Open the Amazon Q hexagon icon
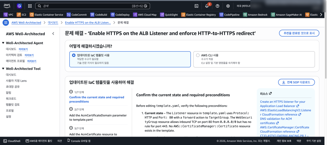 [x=19, y=6]
